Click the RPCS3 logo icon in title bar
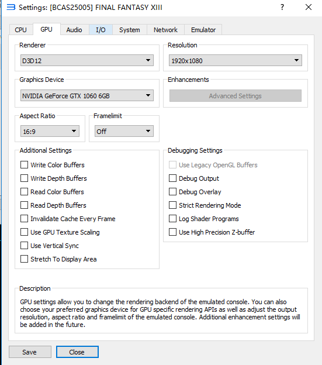Image resolution: width=322 pixels, height=365 pixels. [x=11, y=7]
